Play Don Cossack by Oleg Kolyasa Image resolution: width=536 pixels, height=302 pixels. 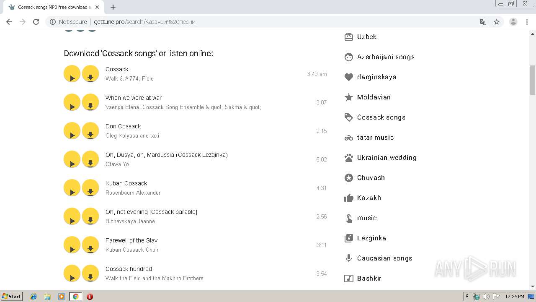coord(72,131)
